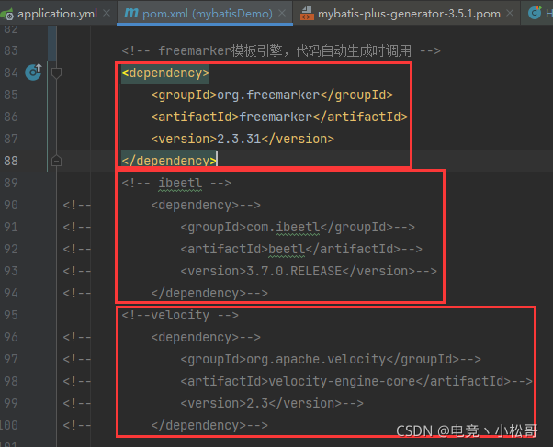Screen dimensions: 553x447
Task: Click the freemarker artifactId line
Action: 279,117
